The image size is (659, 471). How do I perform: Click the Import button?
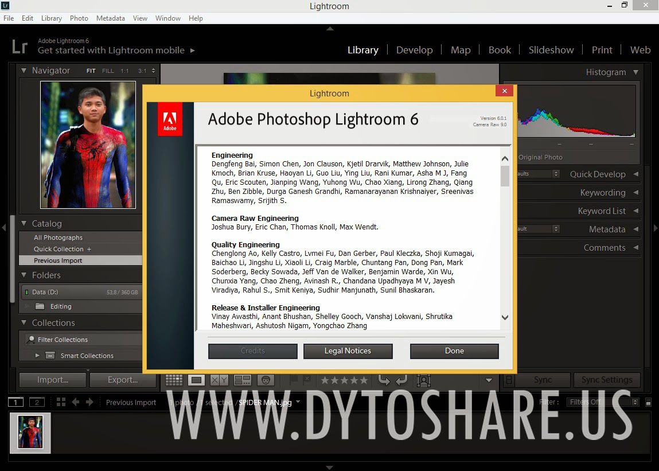pyautogui.click(x=53, y=380)
